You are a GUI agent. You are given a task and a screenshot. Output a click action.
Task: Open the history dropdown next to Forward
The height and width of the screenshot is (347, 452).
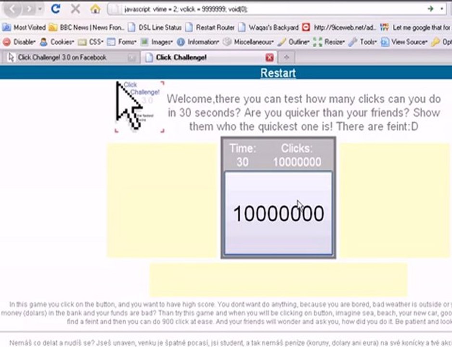[40, 9]
